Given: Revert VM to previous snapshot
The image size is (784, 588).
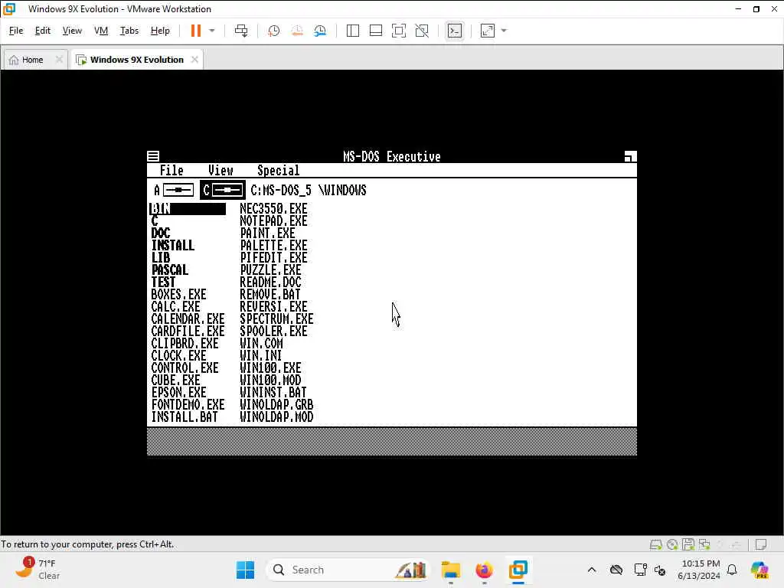Looking at the screenshot, I should point(297,31).
